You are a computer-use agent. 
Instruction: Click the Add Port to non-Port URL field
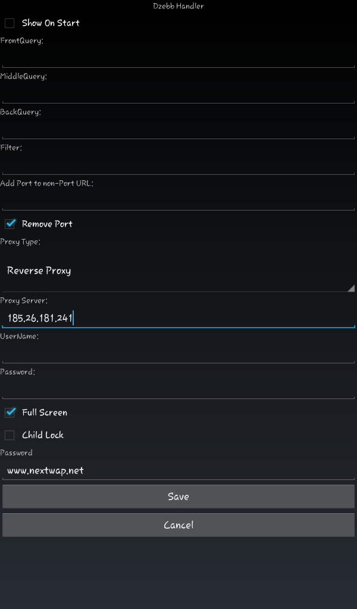tap(178, 201)
